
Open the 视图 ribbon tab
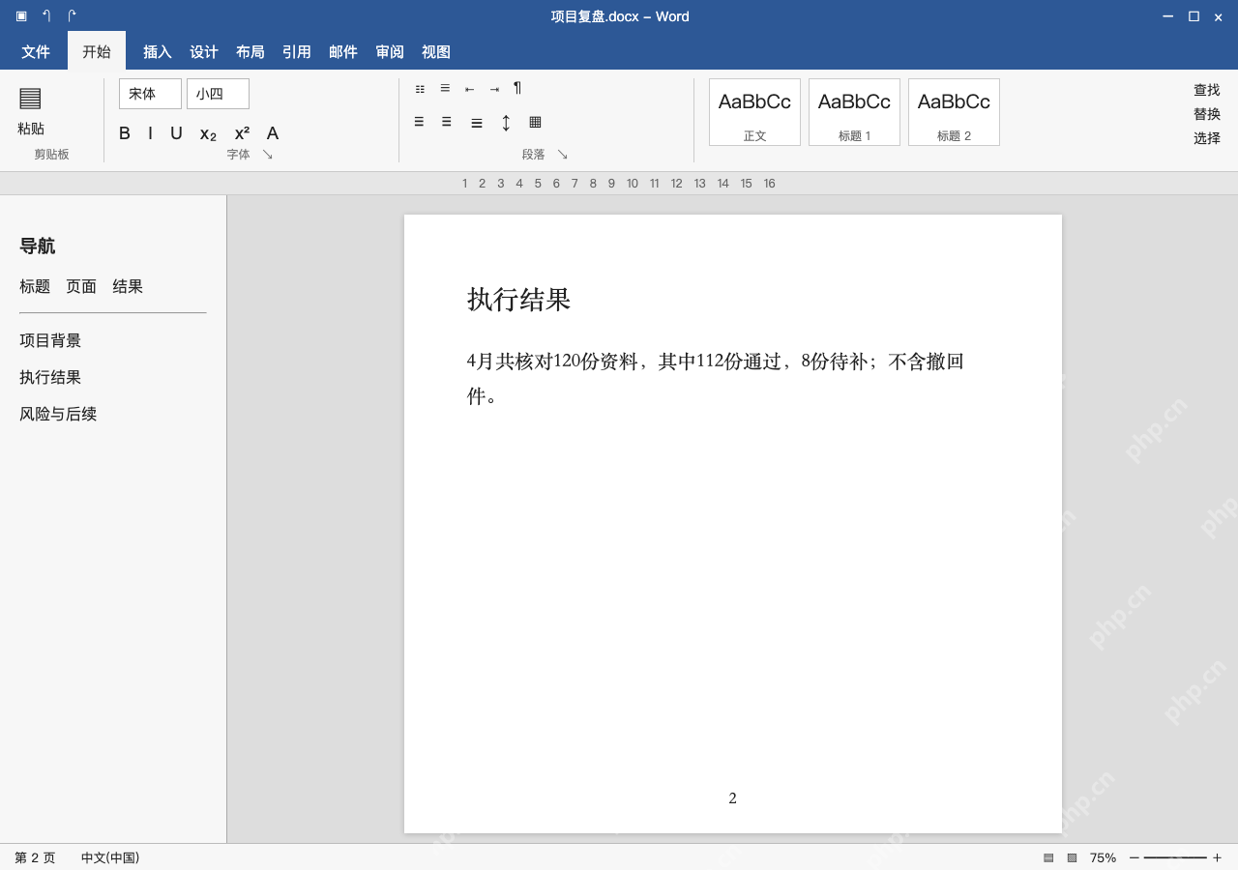[436, 52]
